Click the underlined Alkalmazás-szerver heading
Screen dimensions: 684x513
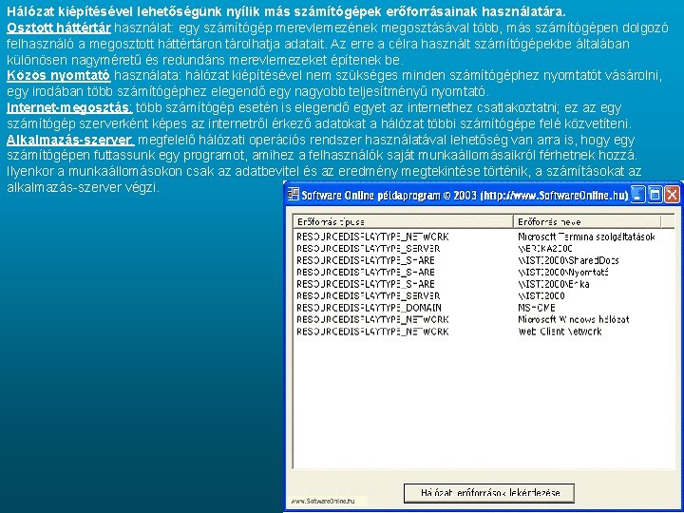(69, 140)
